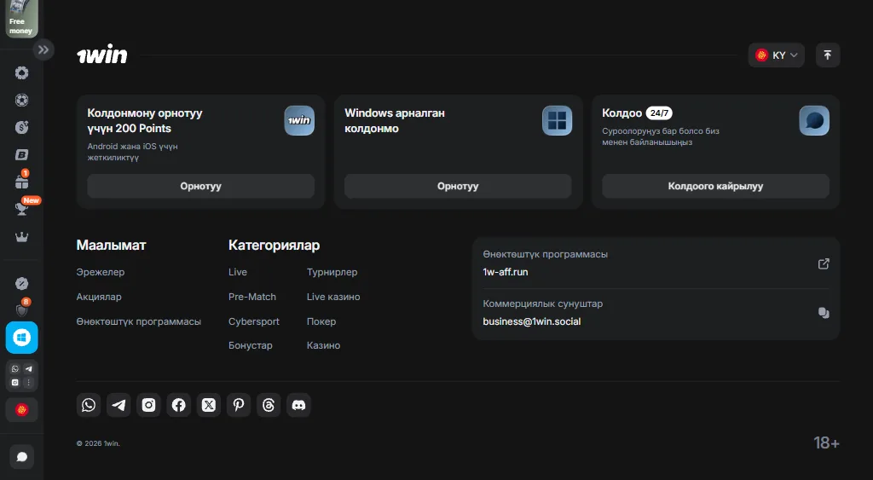
Task: Click the Windows logo icon in second card
Action: click(557, 120)
